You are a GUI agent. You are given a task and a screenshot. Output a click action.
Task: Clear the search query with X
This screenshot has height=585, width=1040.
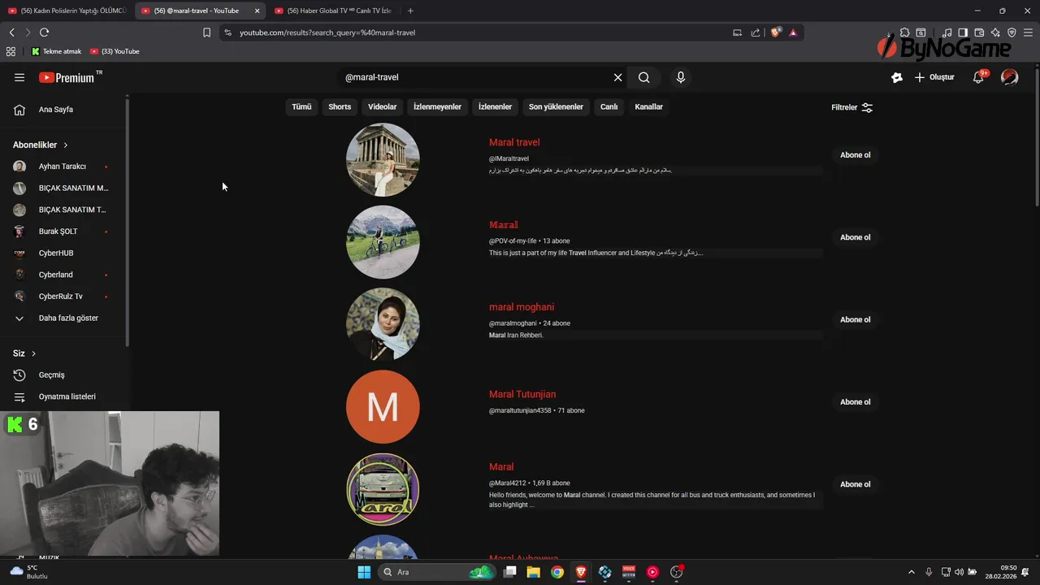point(617,77)
